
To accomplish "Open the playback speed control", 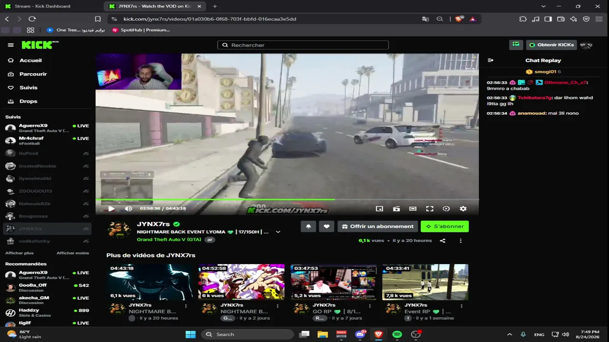I will click(446, 209).
